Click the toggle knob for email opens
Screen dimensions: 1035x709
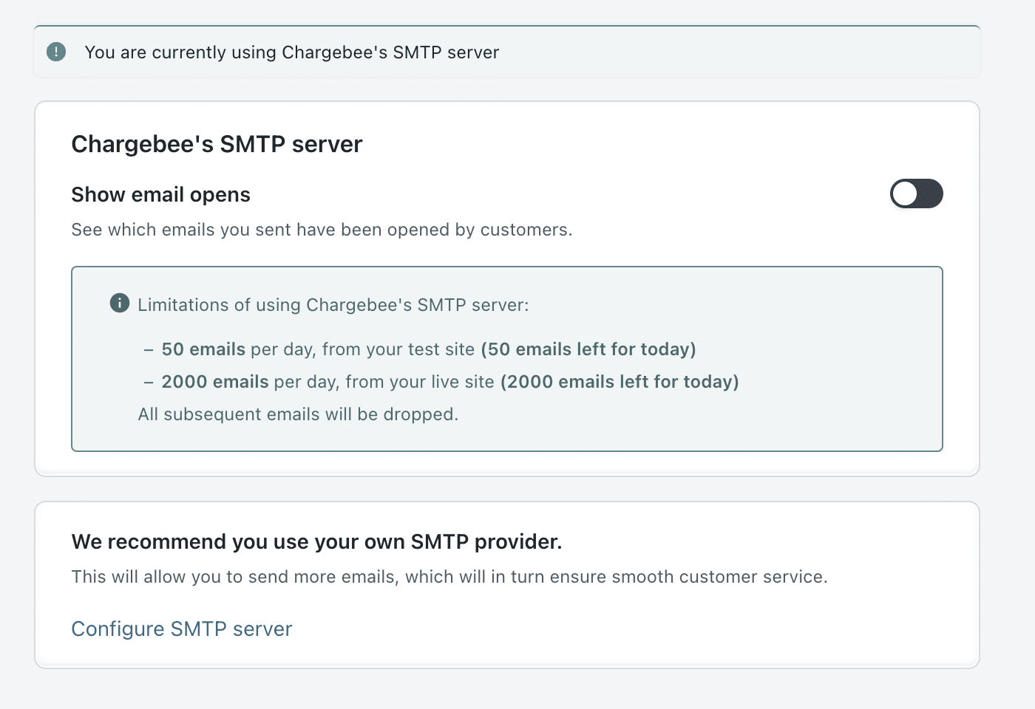pyautogui.click(x=905, y=193)
